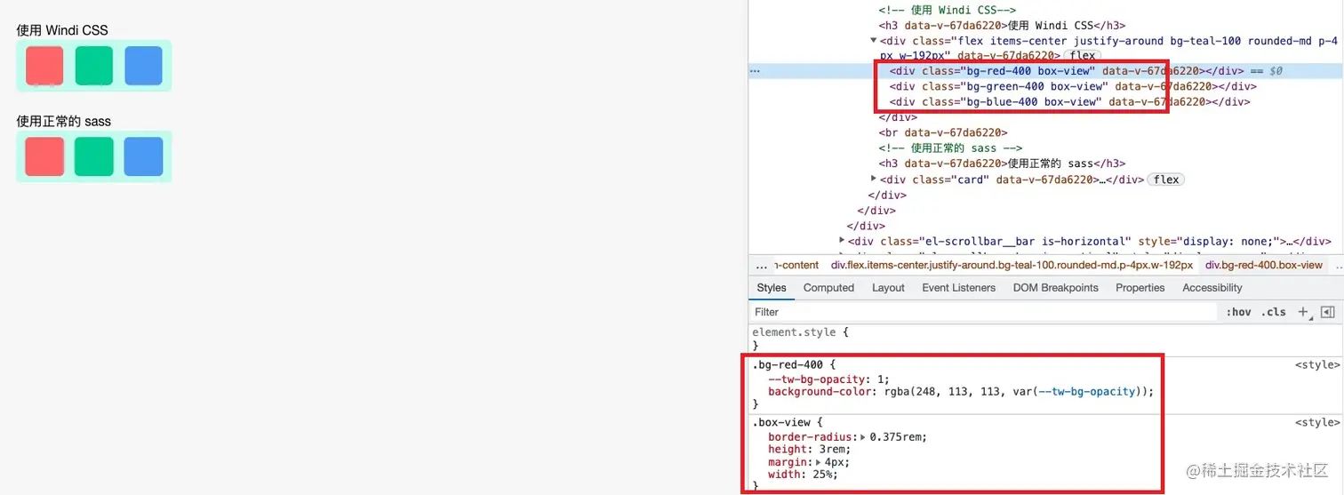This screenshot has height=495, width=1344.
Task: Select the 使用正常的 sass comment node
Action: 950,148
